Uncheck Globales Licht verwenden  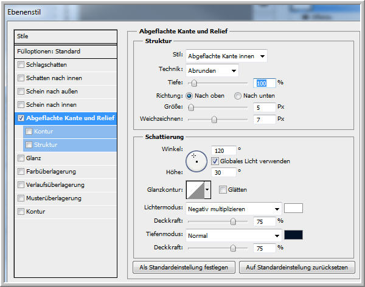coord(215,161)
